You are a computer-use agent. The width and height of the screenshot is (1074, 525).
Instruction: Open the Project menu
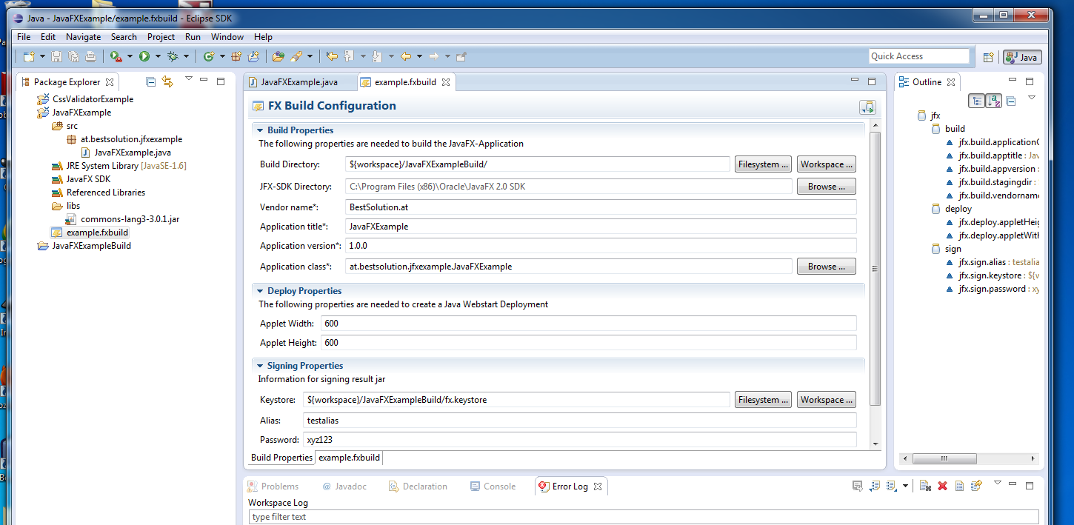pyautogui.click(x=161, y=37)
